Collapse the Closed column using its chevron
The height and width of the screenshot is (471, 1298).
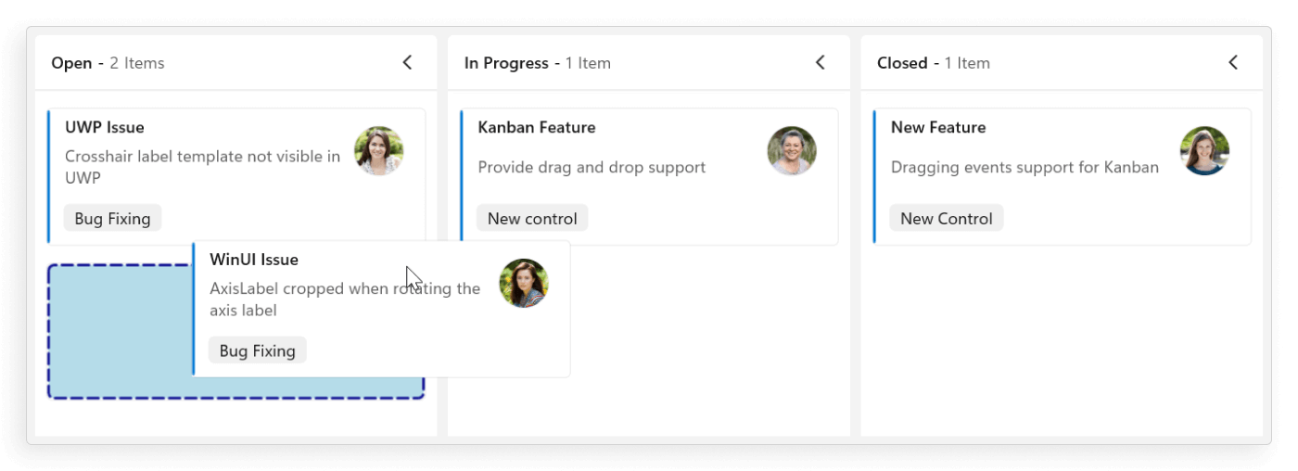(x=1233, y=62)
